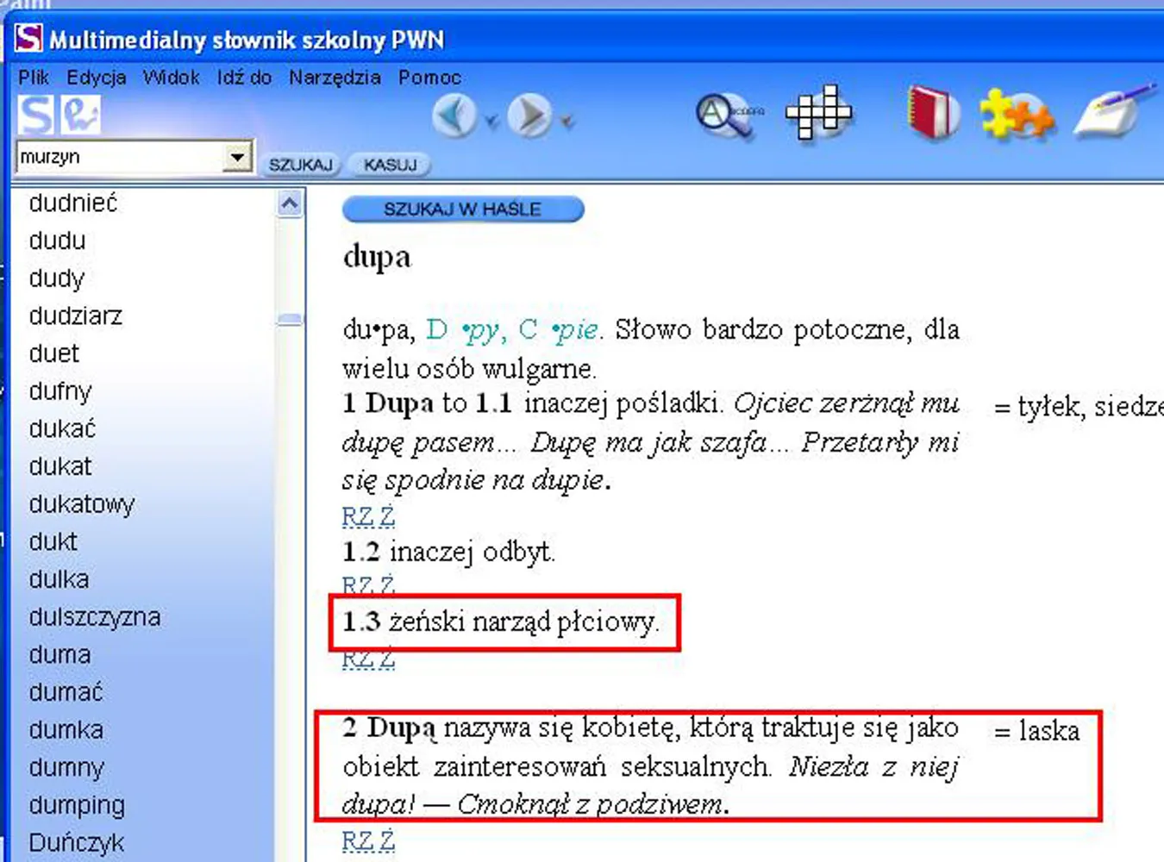This screenshot has height=862, width=1164.
Task: Click the notepad with pen icon
Action: [x=1112, y=113]
